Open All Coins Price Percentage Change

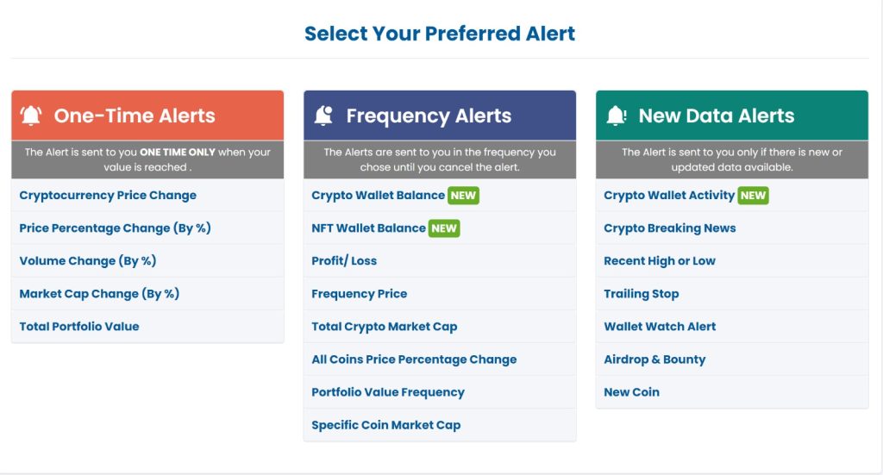coord(414,359)
